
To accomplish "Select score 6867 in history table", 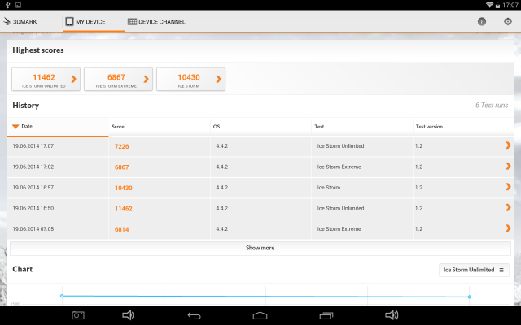I will (x=121, y=167).
